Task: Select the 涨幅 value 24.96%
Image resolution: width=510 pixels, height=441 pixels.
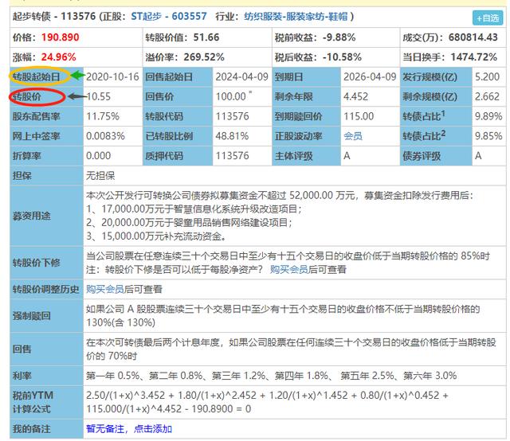Action: tap(58, 57)
